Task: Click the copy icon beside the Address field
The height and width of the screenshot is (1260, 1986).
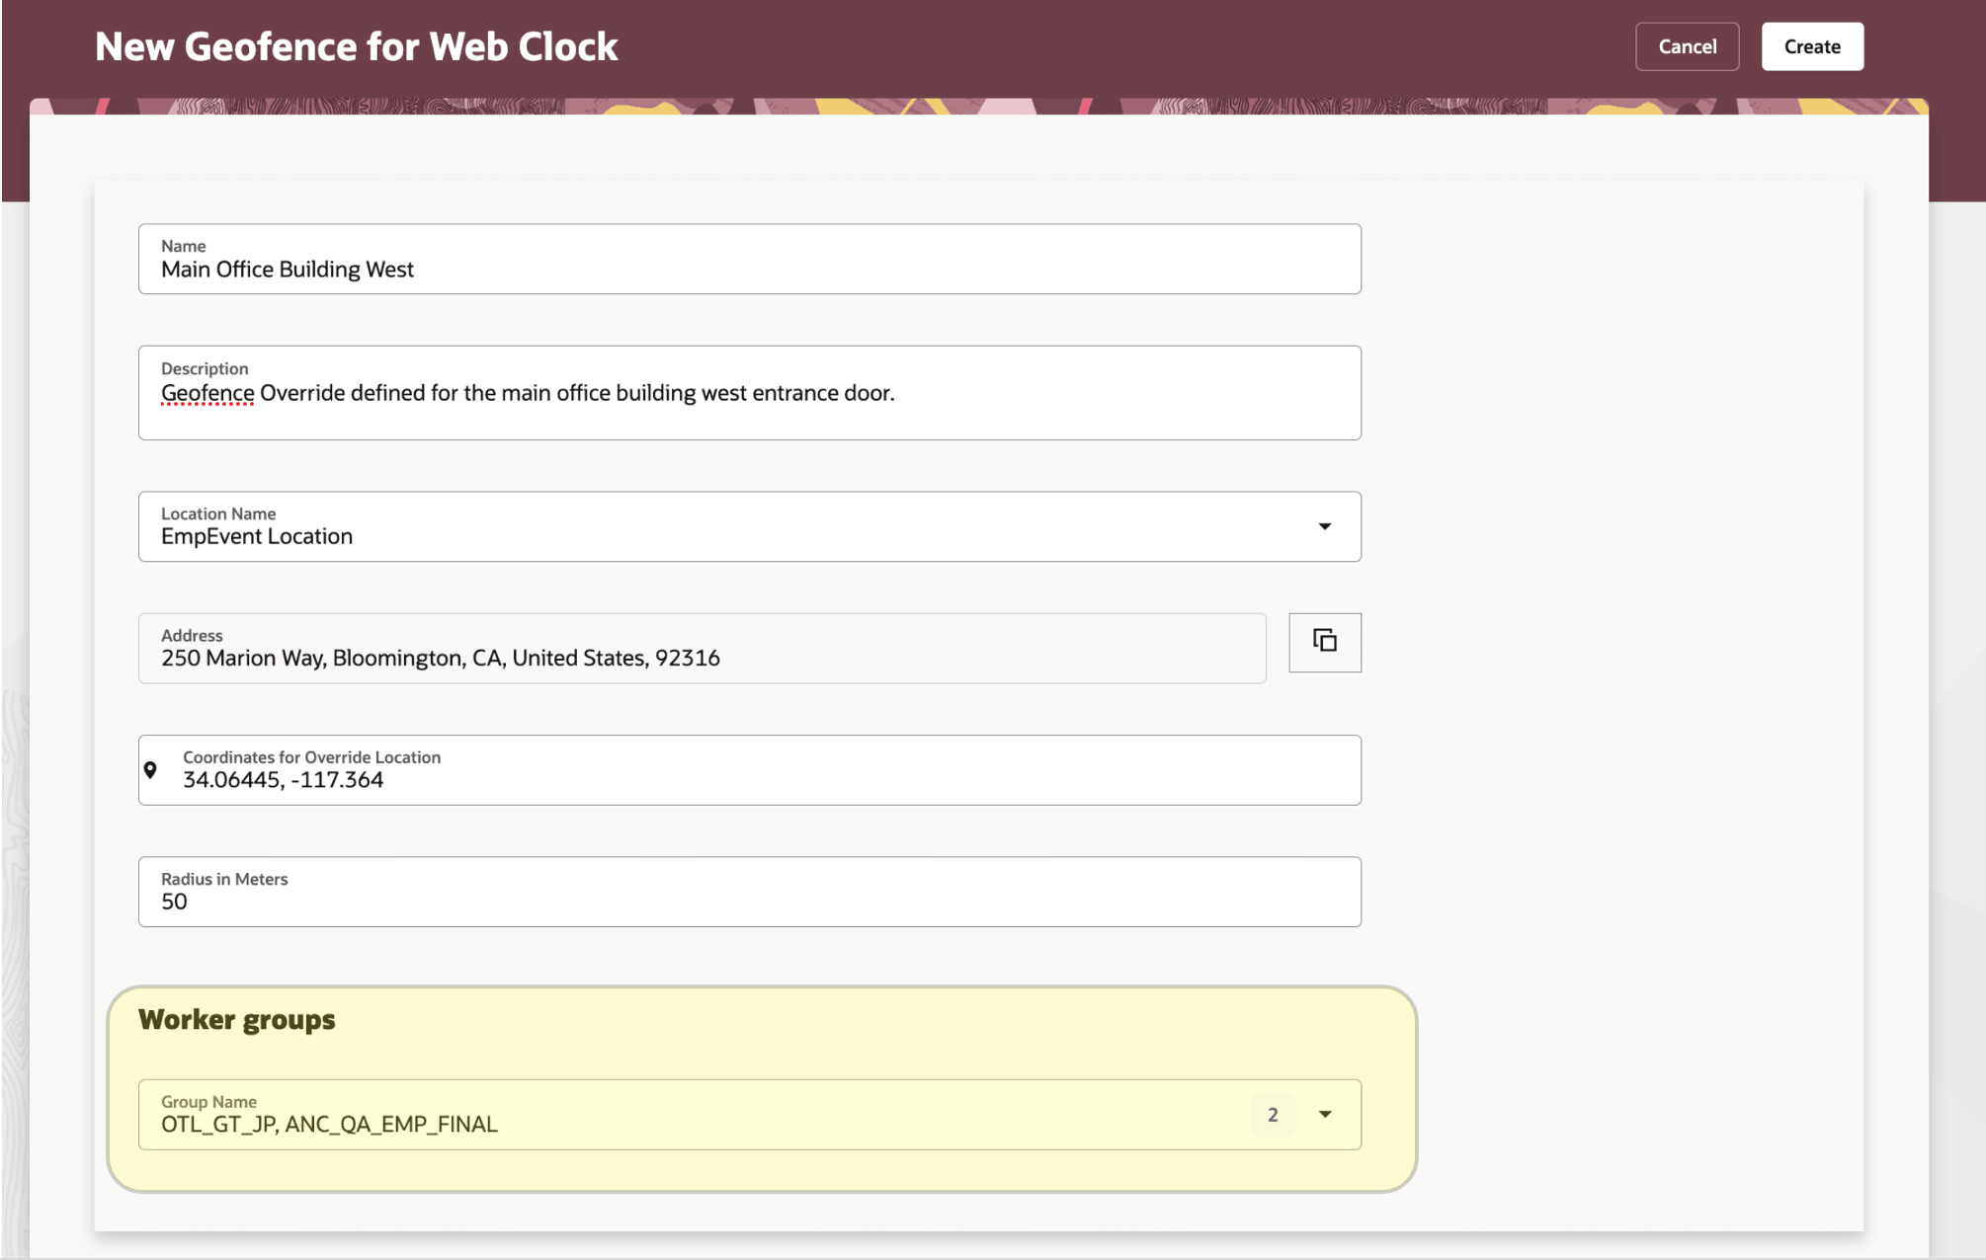Action: pyautogui.click(x=1324, y=642)
